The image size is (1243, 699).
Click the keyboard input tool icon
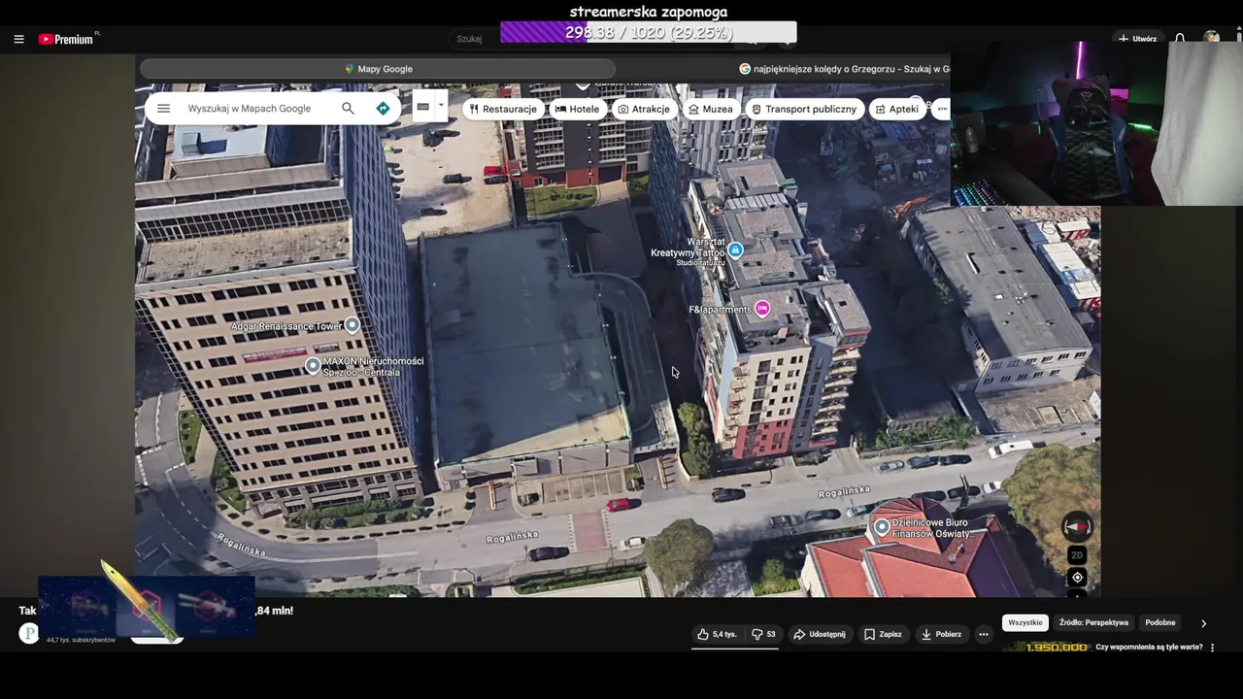tap(422, 107)
